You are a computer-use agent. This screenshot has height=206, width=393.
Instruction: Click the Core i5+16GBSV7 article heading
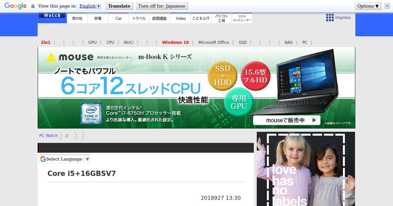point(82,173)
